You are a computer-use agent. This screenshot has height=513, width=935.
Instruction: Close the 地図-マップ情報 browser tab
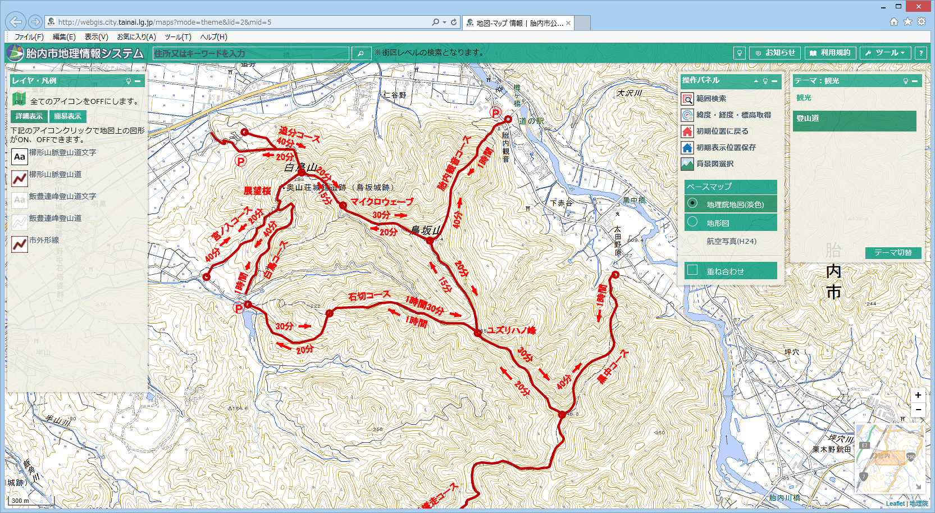[x=568, y=23]
